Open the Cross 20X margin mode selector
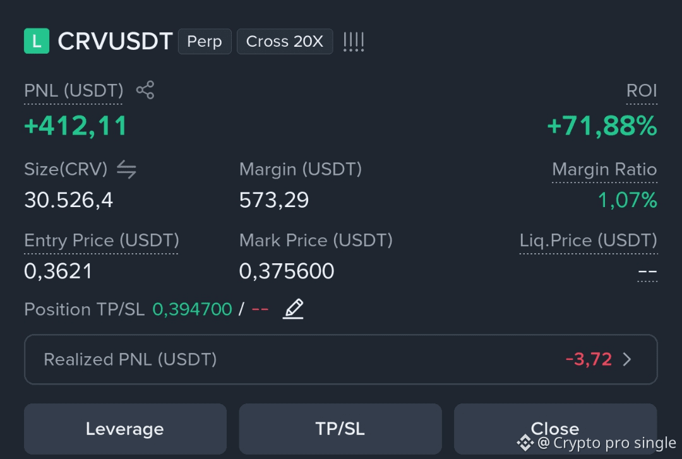 (285, 41)
